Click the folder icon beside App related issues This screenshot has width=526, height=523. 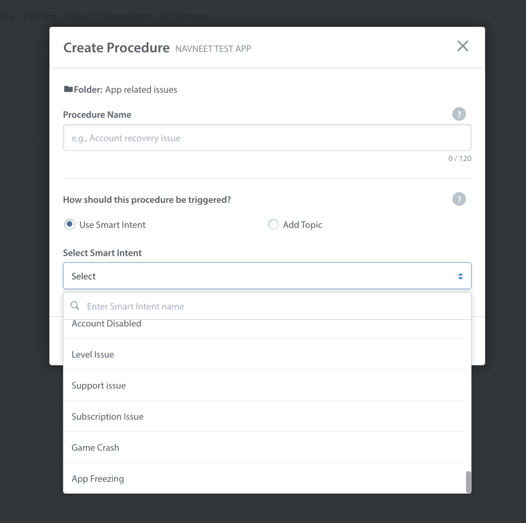tap(68, 89)
